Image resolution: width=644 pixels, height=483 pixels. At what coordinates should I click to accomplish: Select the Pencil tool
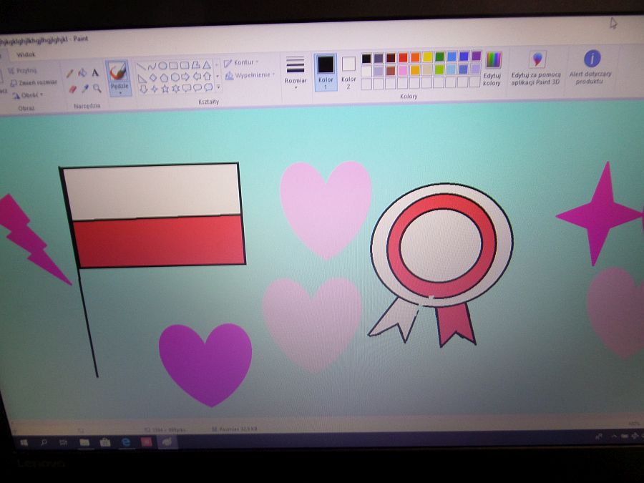click(69, 73)
